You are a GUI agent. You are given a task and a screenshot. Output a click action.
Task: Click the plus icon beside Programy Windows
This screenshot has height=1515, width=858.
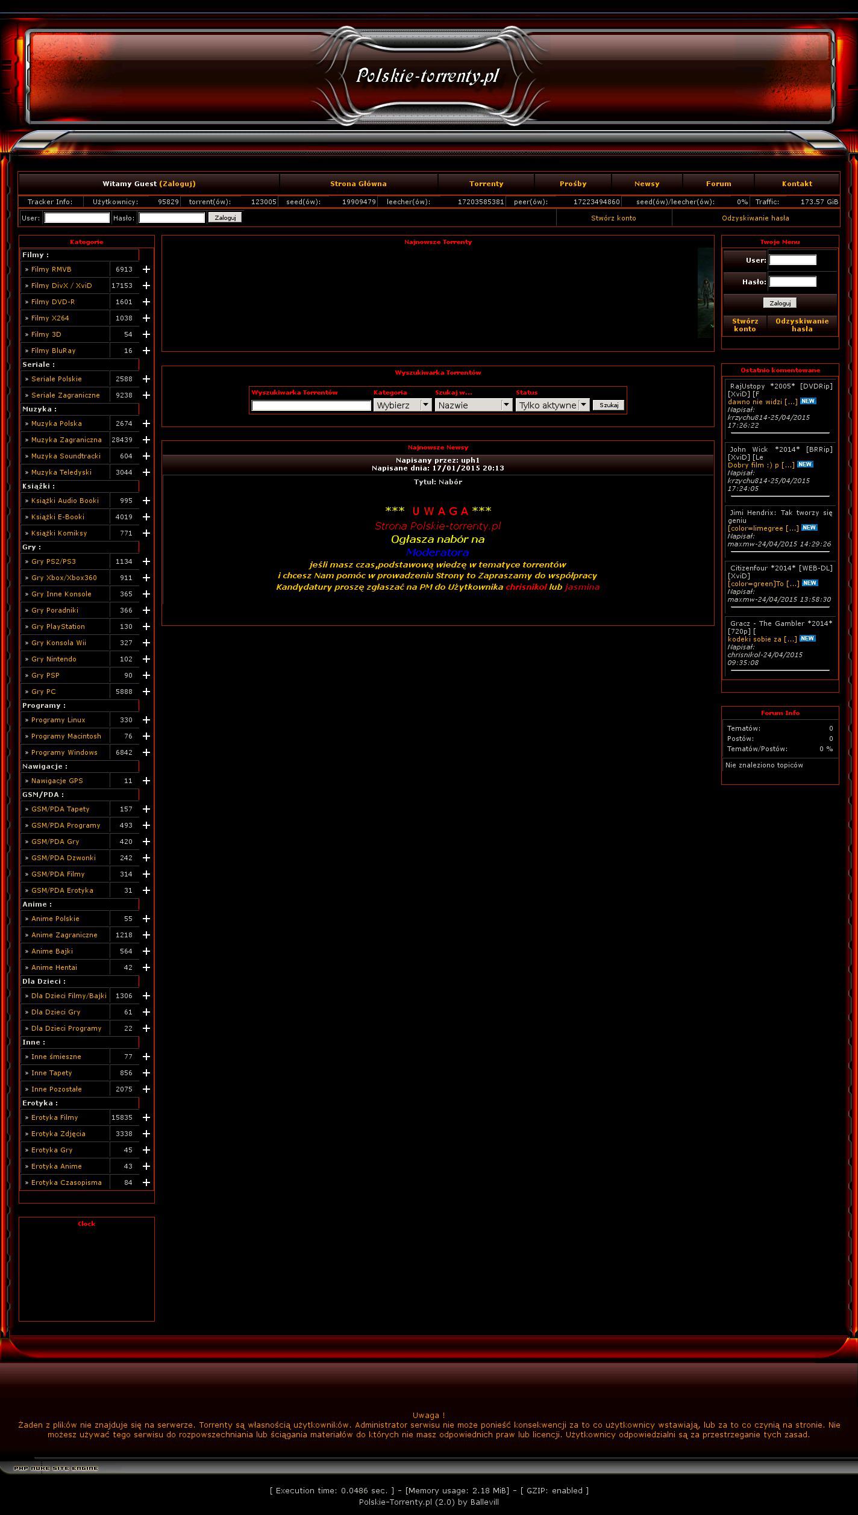(146, 752)
